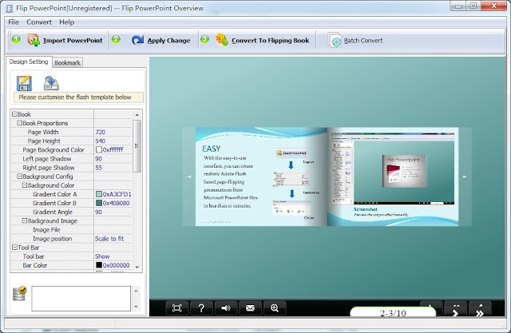Select the Image File property row

click(x=72, y=230)
